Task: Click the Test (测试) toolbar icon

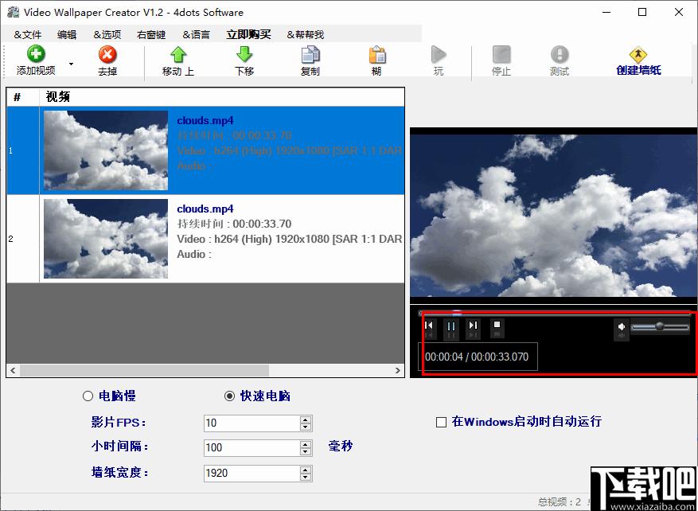Action: (x=560, y=55)
